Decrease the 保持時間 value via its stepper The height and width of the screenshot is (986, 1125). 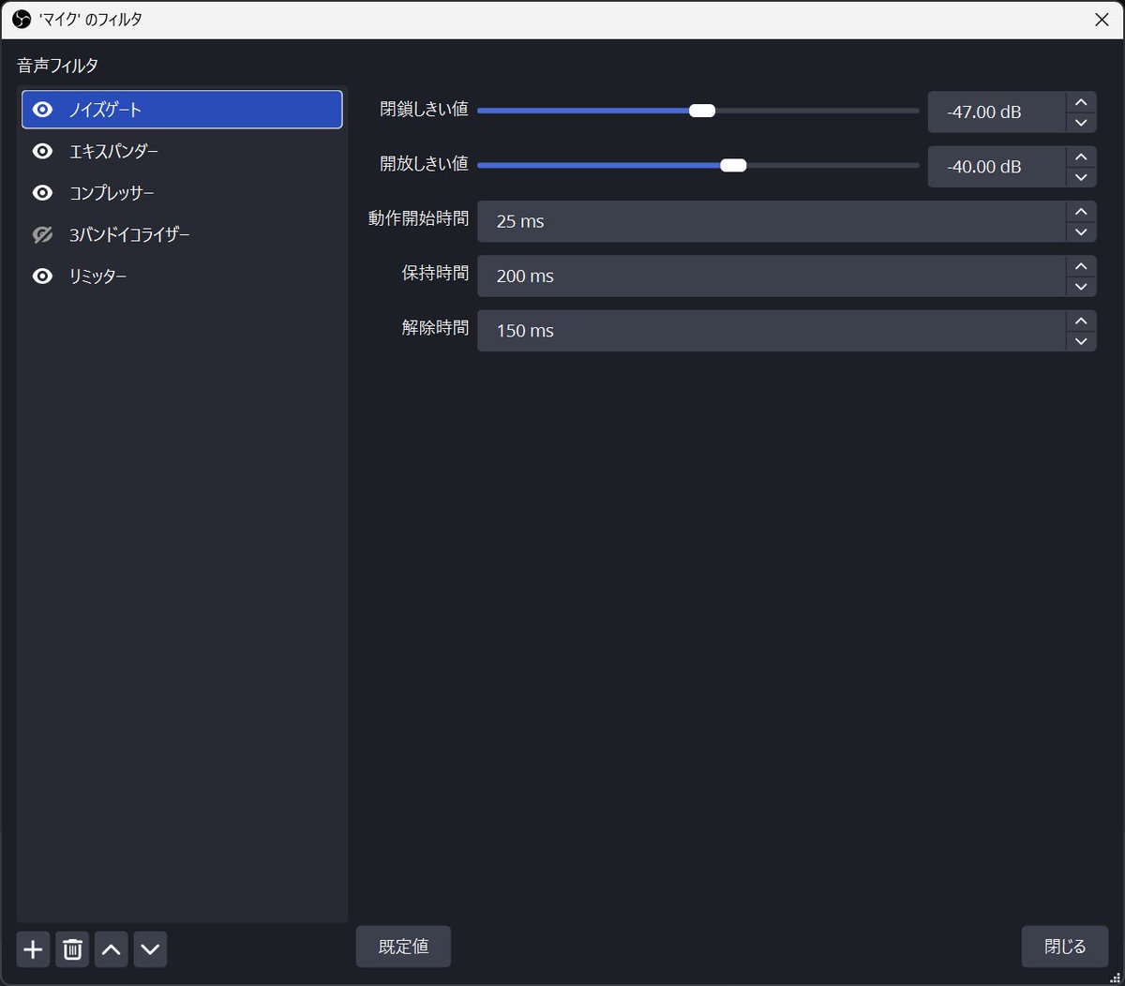(x=1080, y=287)
